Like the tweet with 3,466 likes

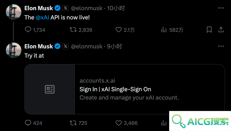click(x=126, y=123)
